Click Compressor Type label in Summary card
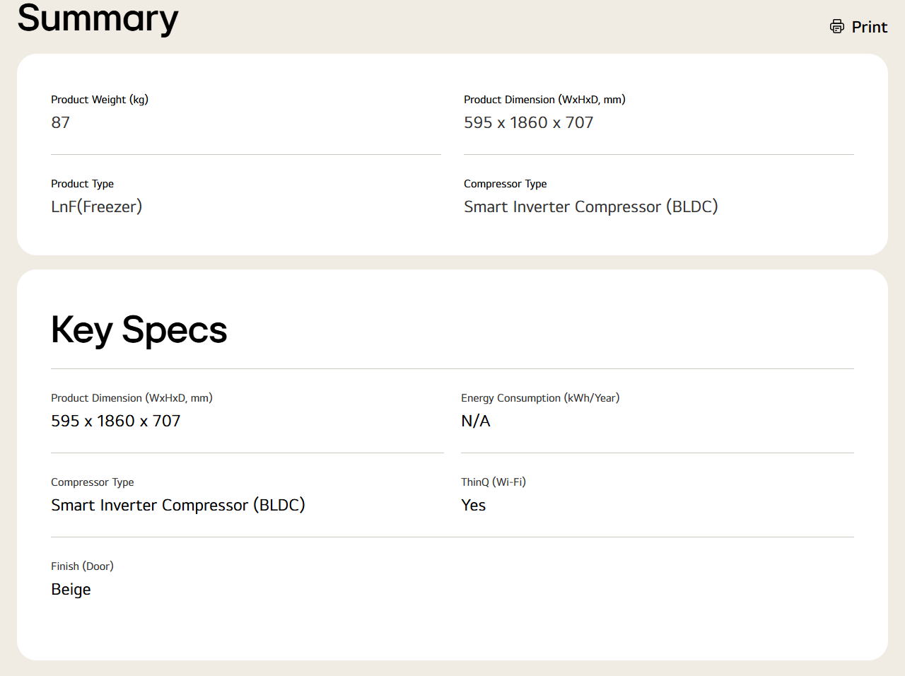 [505, 184]
